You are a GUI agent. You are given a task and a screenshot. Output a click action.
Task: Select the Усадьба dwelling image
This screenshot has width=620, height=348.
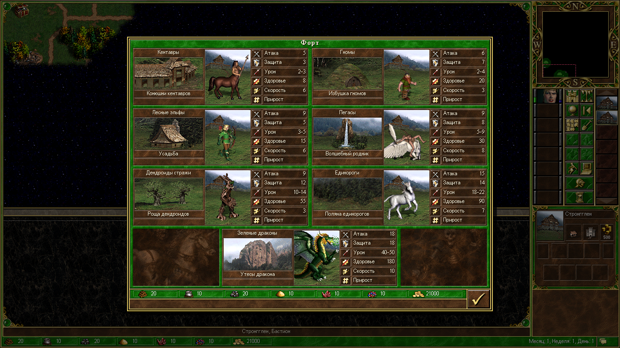168,134
